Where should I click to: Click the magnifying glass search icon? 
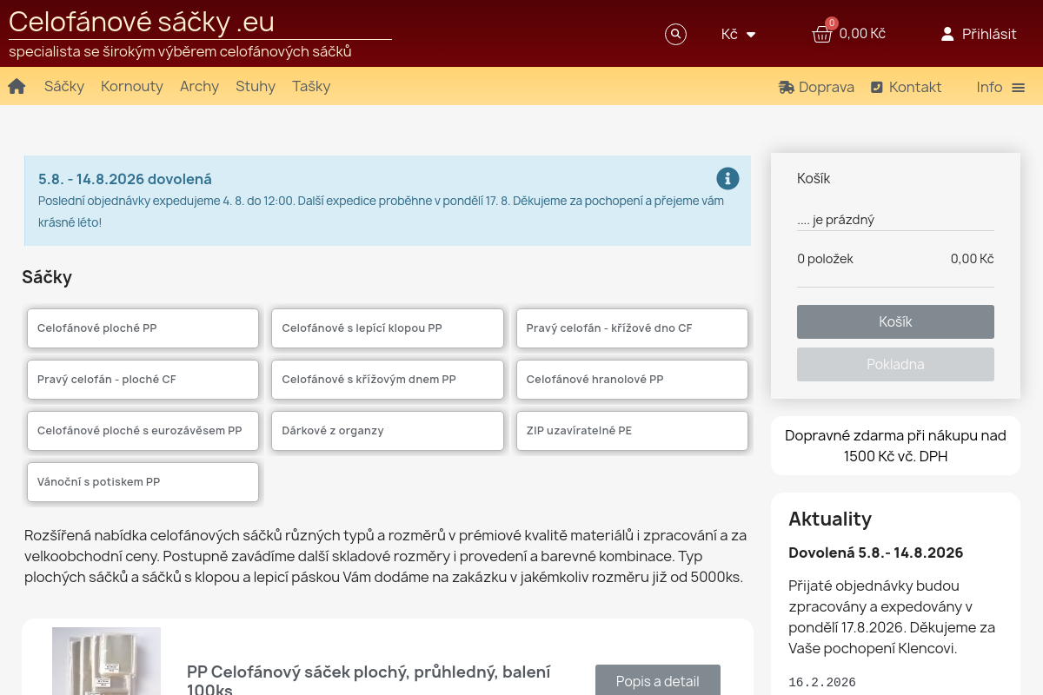(675, 34)
